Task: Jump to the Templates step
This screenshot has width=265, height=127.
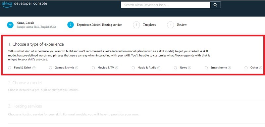Action: (149, 25)
